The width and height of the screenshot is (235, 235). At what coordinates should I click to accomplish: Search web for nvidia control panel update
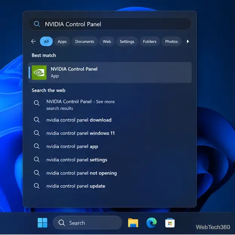click(x=76, y=186)
